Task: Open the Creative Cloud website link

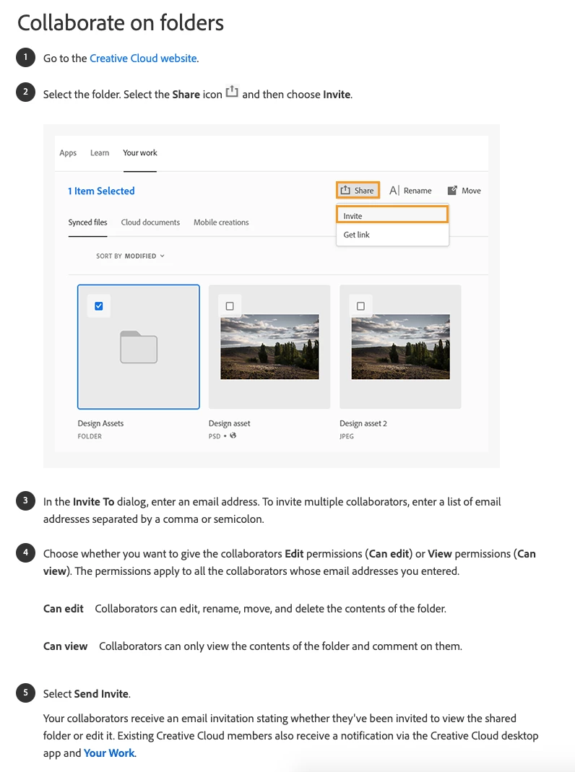Action: 143,58
